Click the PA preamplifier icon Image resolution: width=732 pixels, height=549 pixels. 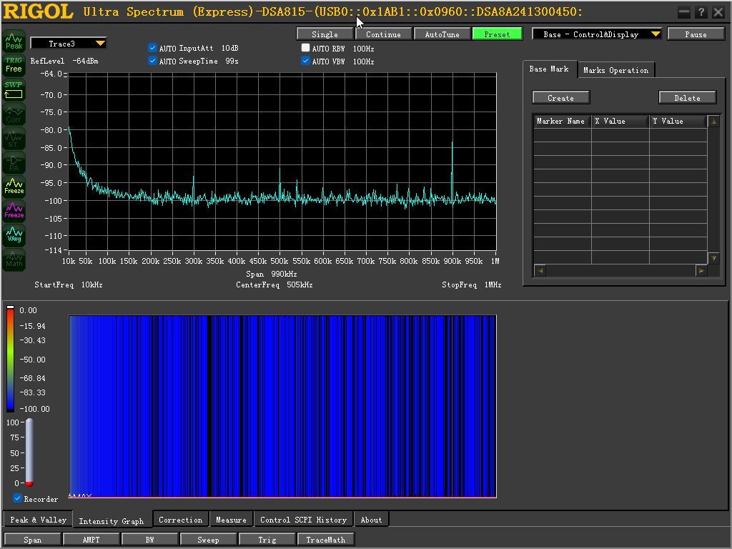pos(14,162)
